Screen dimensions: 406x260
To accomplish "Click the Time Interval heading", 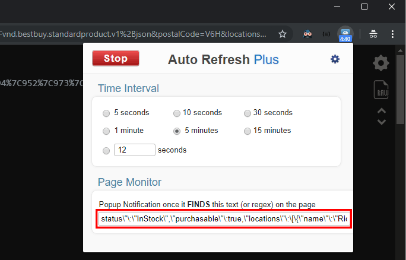I will pyautogui.click(x=128, y=88).
